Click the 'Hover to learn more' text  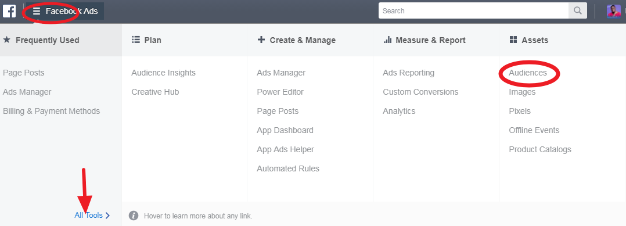pos(198,216)
